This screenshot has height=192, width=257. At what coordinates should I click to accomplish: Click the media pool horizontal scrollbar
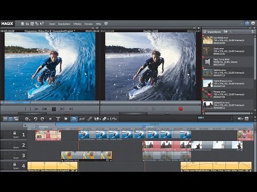(x=228, y=113)
